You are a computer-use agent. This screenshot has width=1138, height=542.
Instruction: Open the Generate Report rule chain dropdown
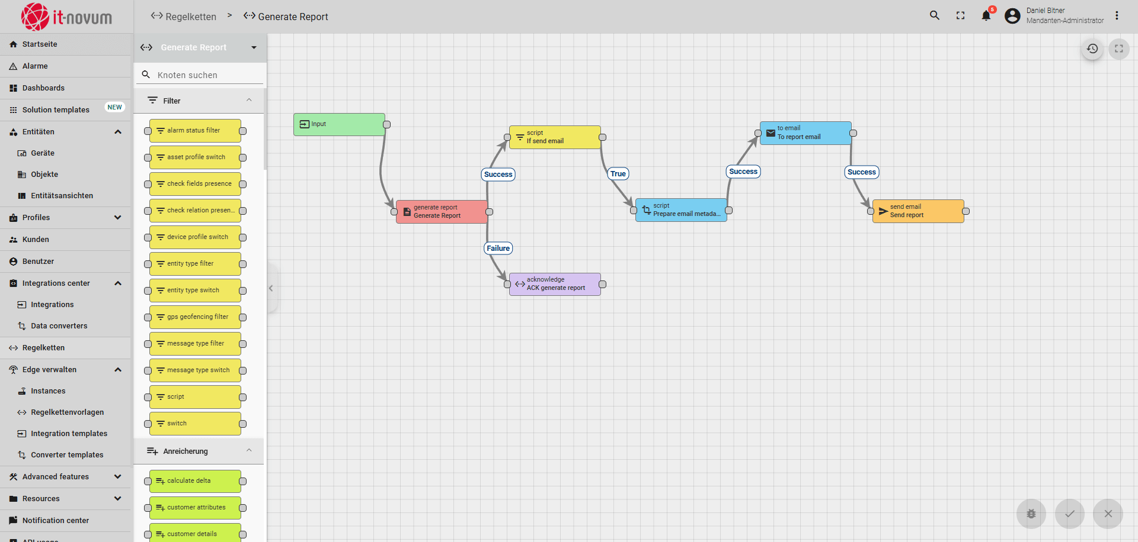[254, 48]
